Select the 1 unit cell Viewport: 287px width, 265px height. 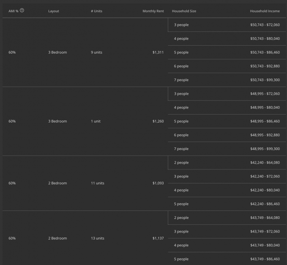[x=96, y=121]
